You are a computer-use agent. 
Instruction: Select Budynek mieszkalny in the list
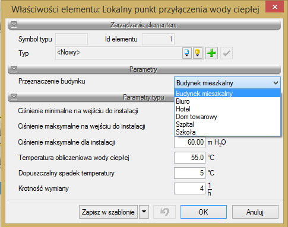tap(227, 94)
